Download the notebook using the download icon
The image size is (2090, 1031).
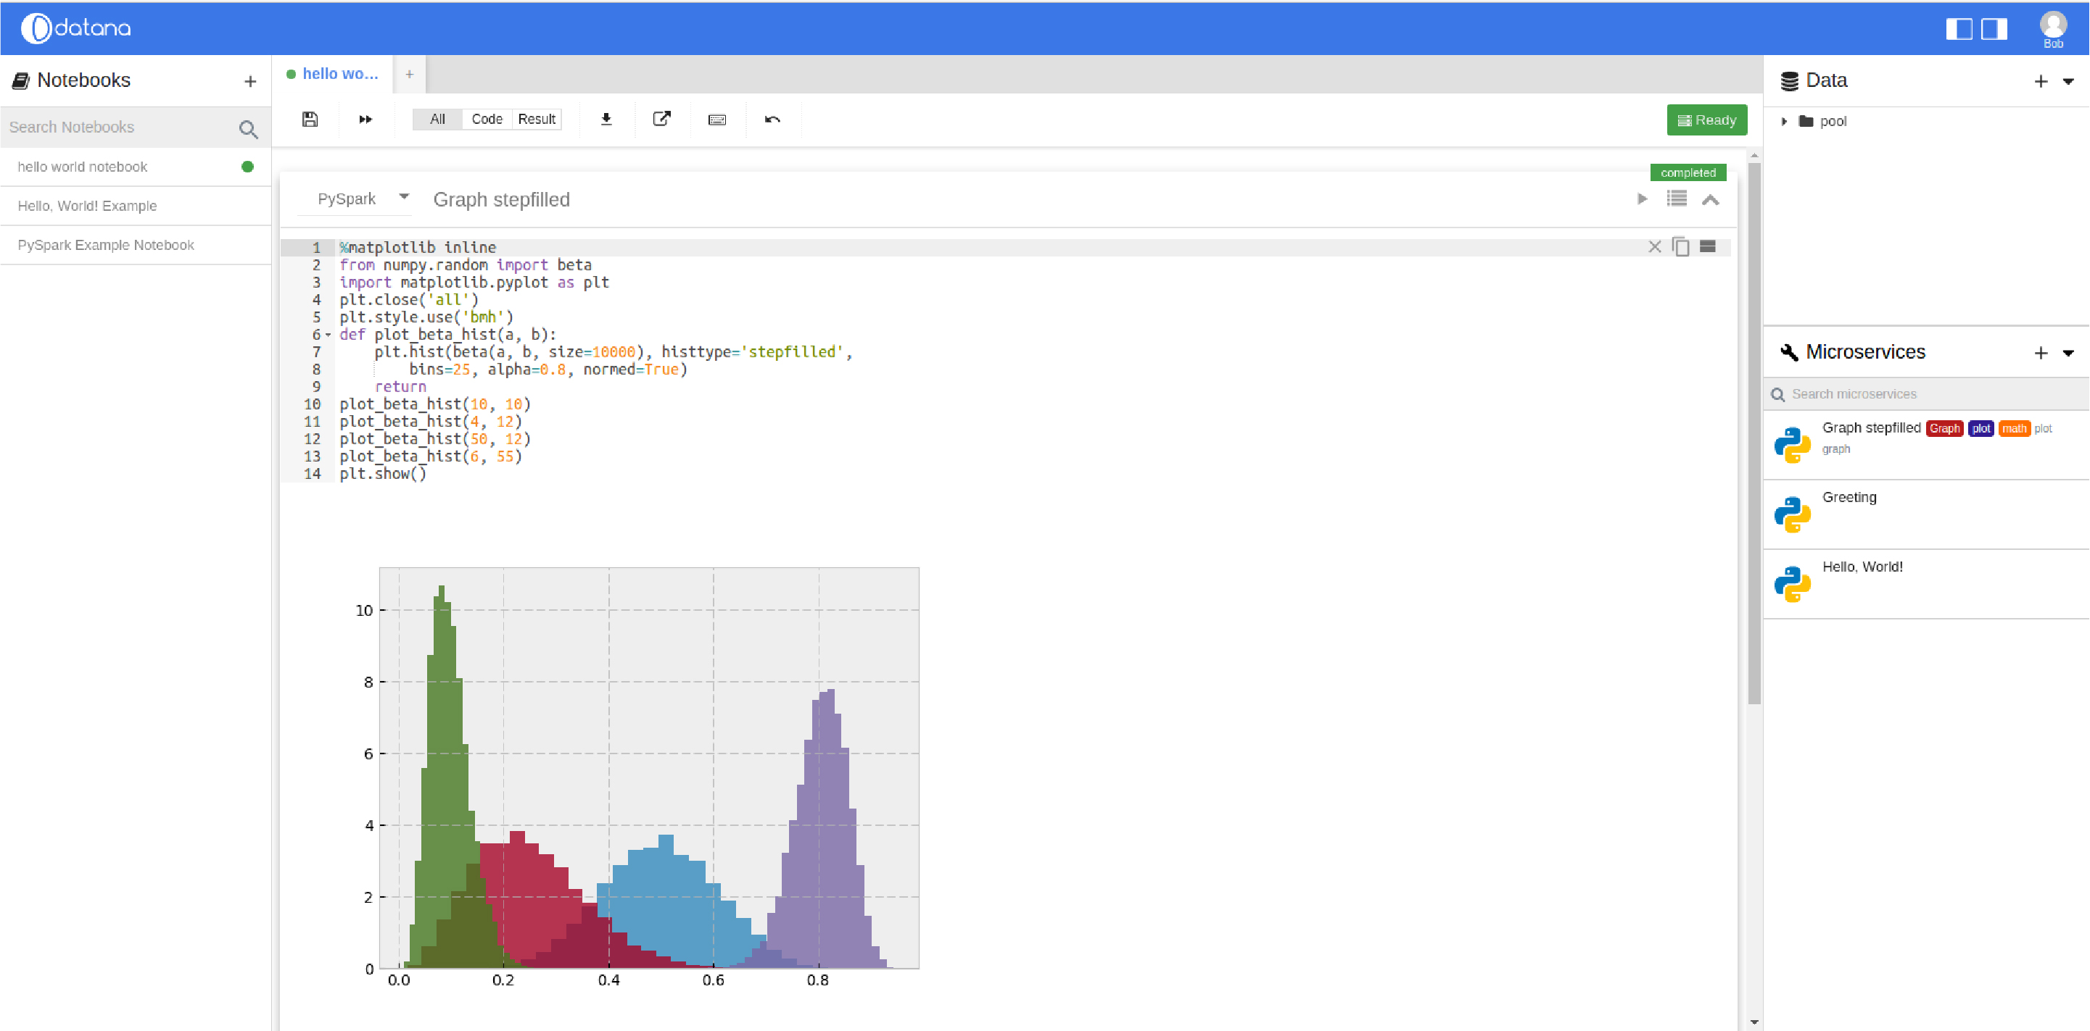tap(606, 119)
